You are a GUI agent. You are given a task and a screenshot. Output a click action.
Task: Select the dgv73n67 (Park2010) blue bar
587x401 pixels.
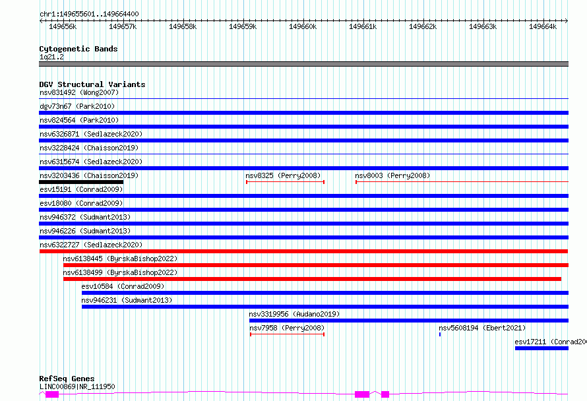click(303, 113)
